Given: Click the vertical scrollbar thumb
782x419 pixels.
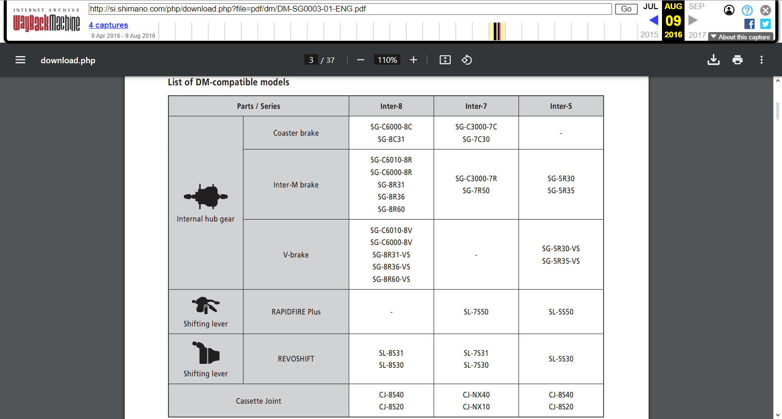Looking at the screenshot, I should [778, 111].
